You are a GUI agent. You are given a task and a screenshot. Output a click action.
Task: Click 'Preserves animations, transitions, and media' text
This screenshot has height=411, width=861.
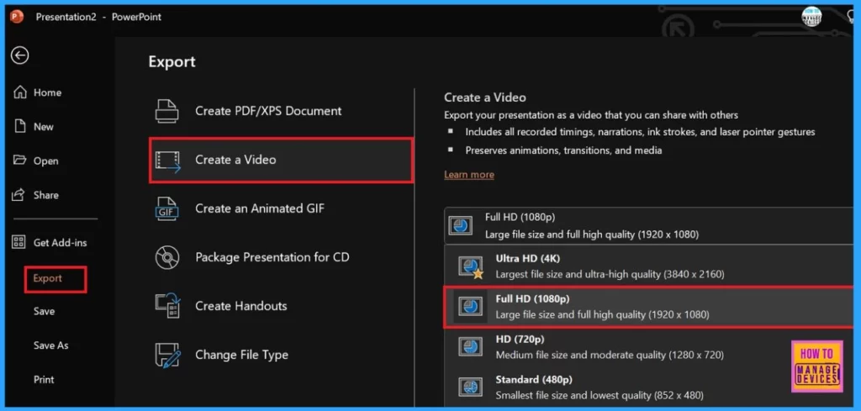[x=563, y=150]
